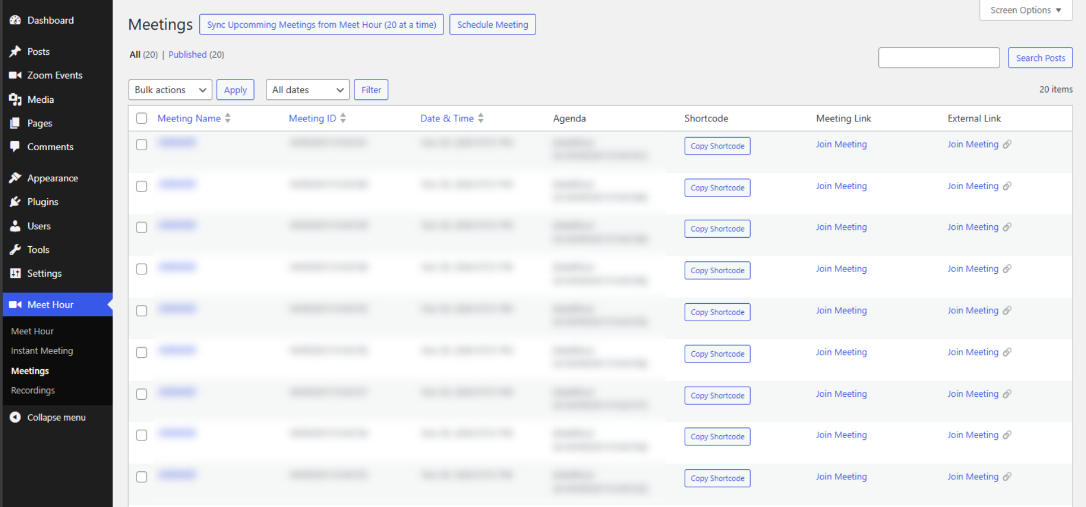Screen dimensions: 1086x507
Task: Click the Zoom Events camera icon
Action: [x=15, y=75]
